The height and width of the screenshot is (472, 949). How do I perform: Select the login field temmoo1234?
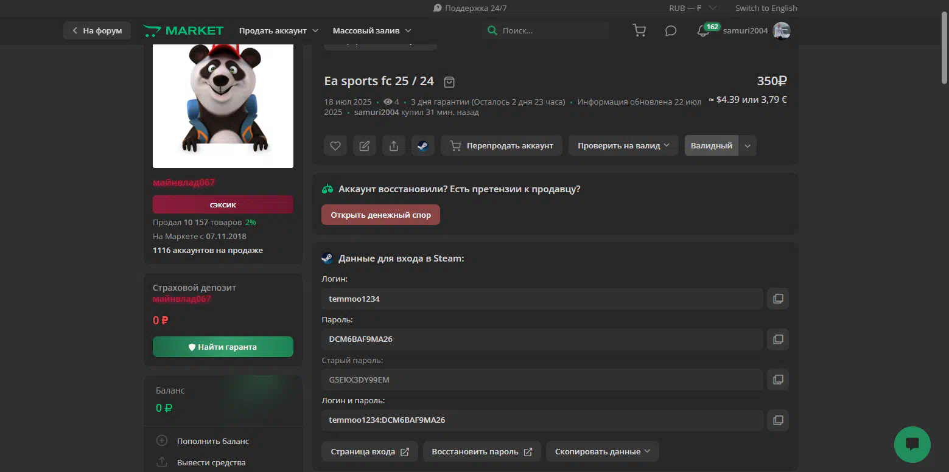(x=542, y=299)
